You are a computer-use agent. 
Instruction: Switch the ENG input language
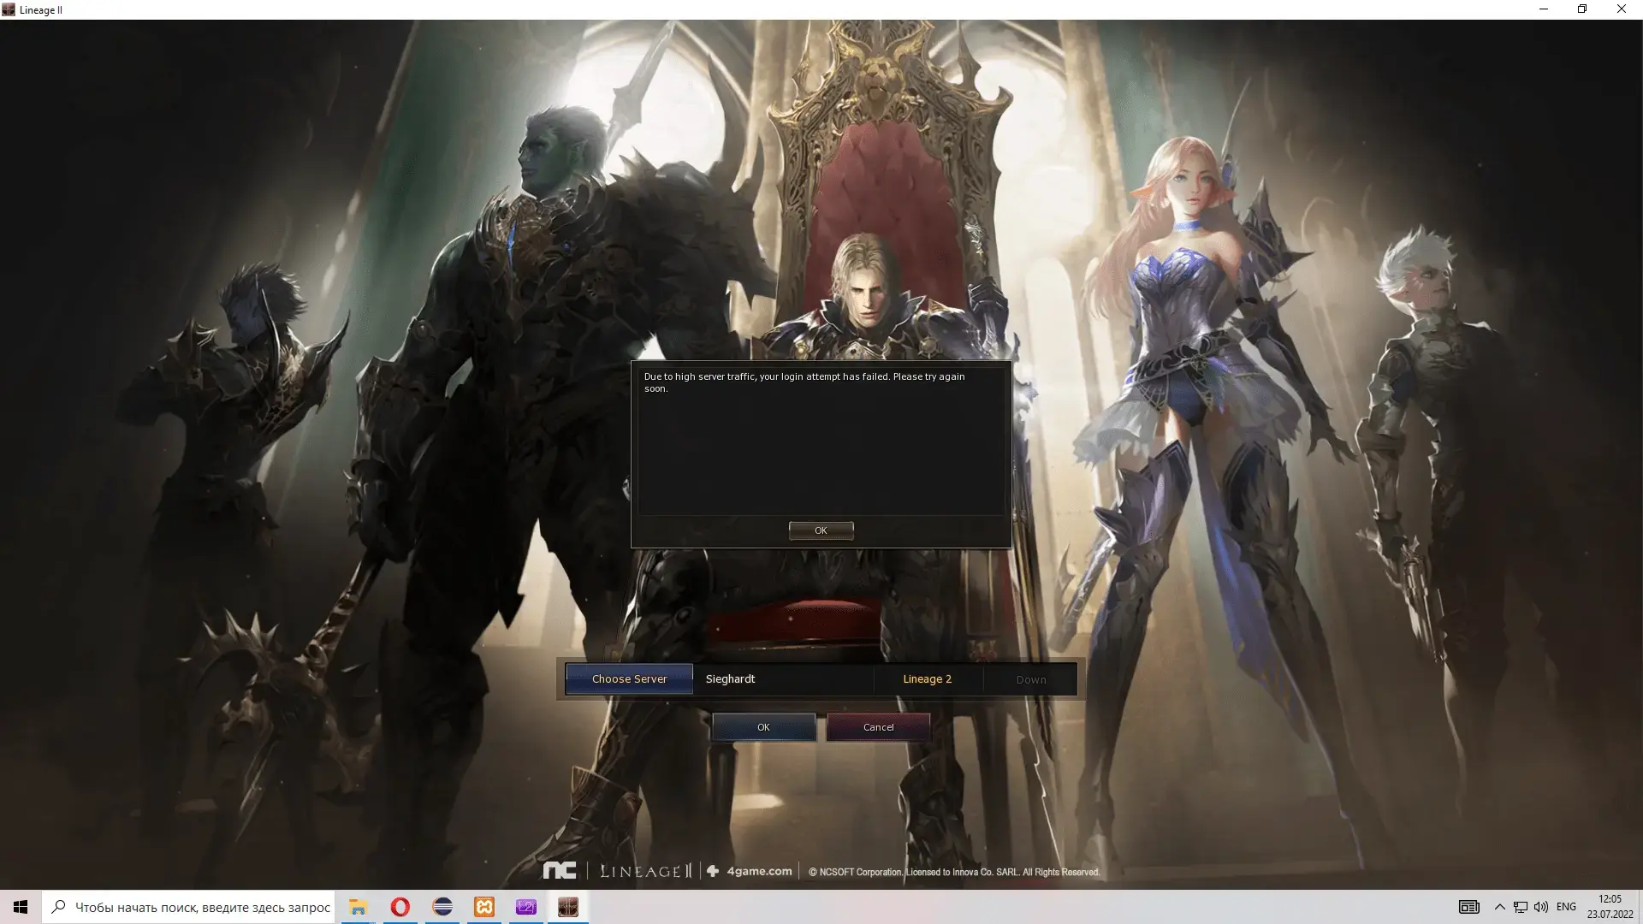pos(1566,907)
